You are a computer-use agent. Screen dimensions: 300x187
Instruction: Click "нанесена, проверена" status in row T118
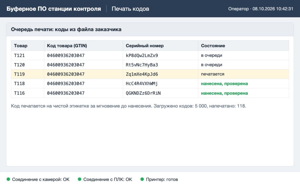[x=224, y=84]
